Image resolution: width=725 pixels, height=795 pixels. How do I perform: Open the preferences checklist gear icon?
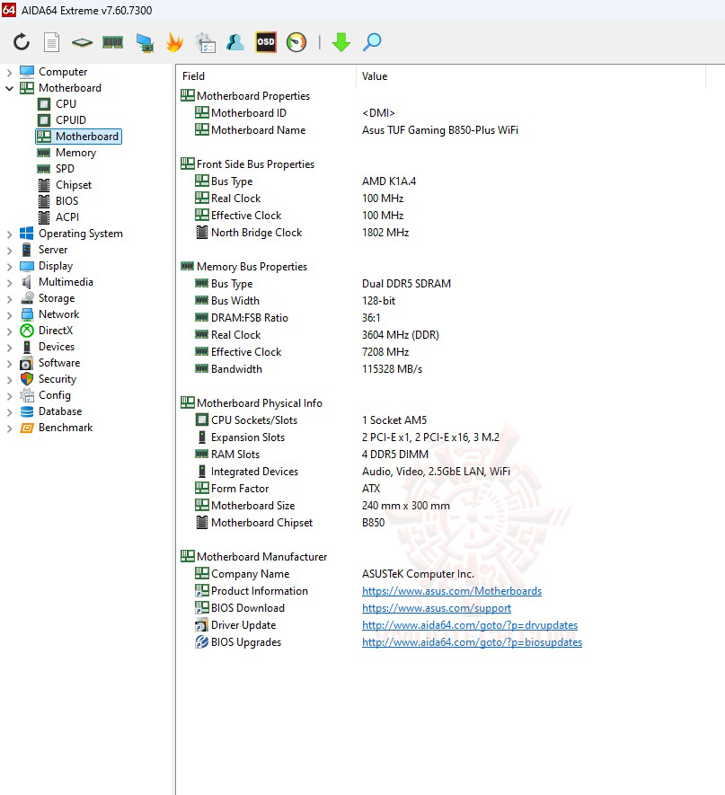coord(206,42)
